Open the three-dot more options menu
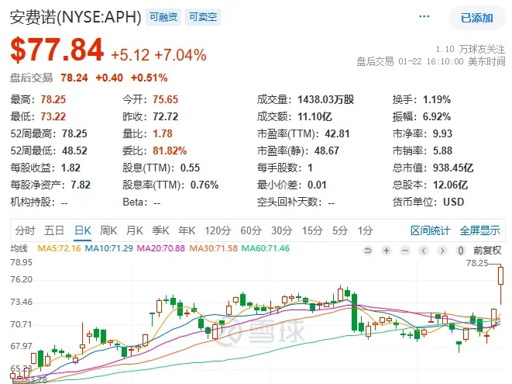The height and width of the screenshot is (384, 512). tap(424, 16)
